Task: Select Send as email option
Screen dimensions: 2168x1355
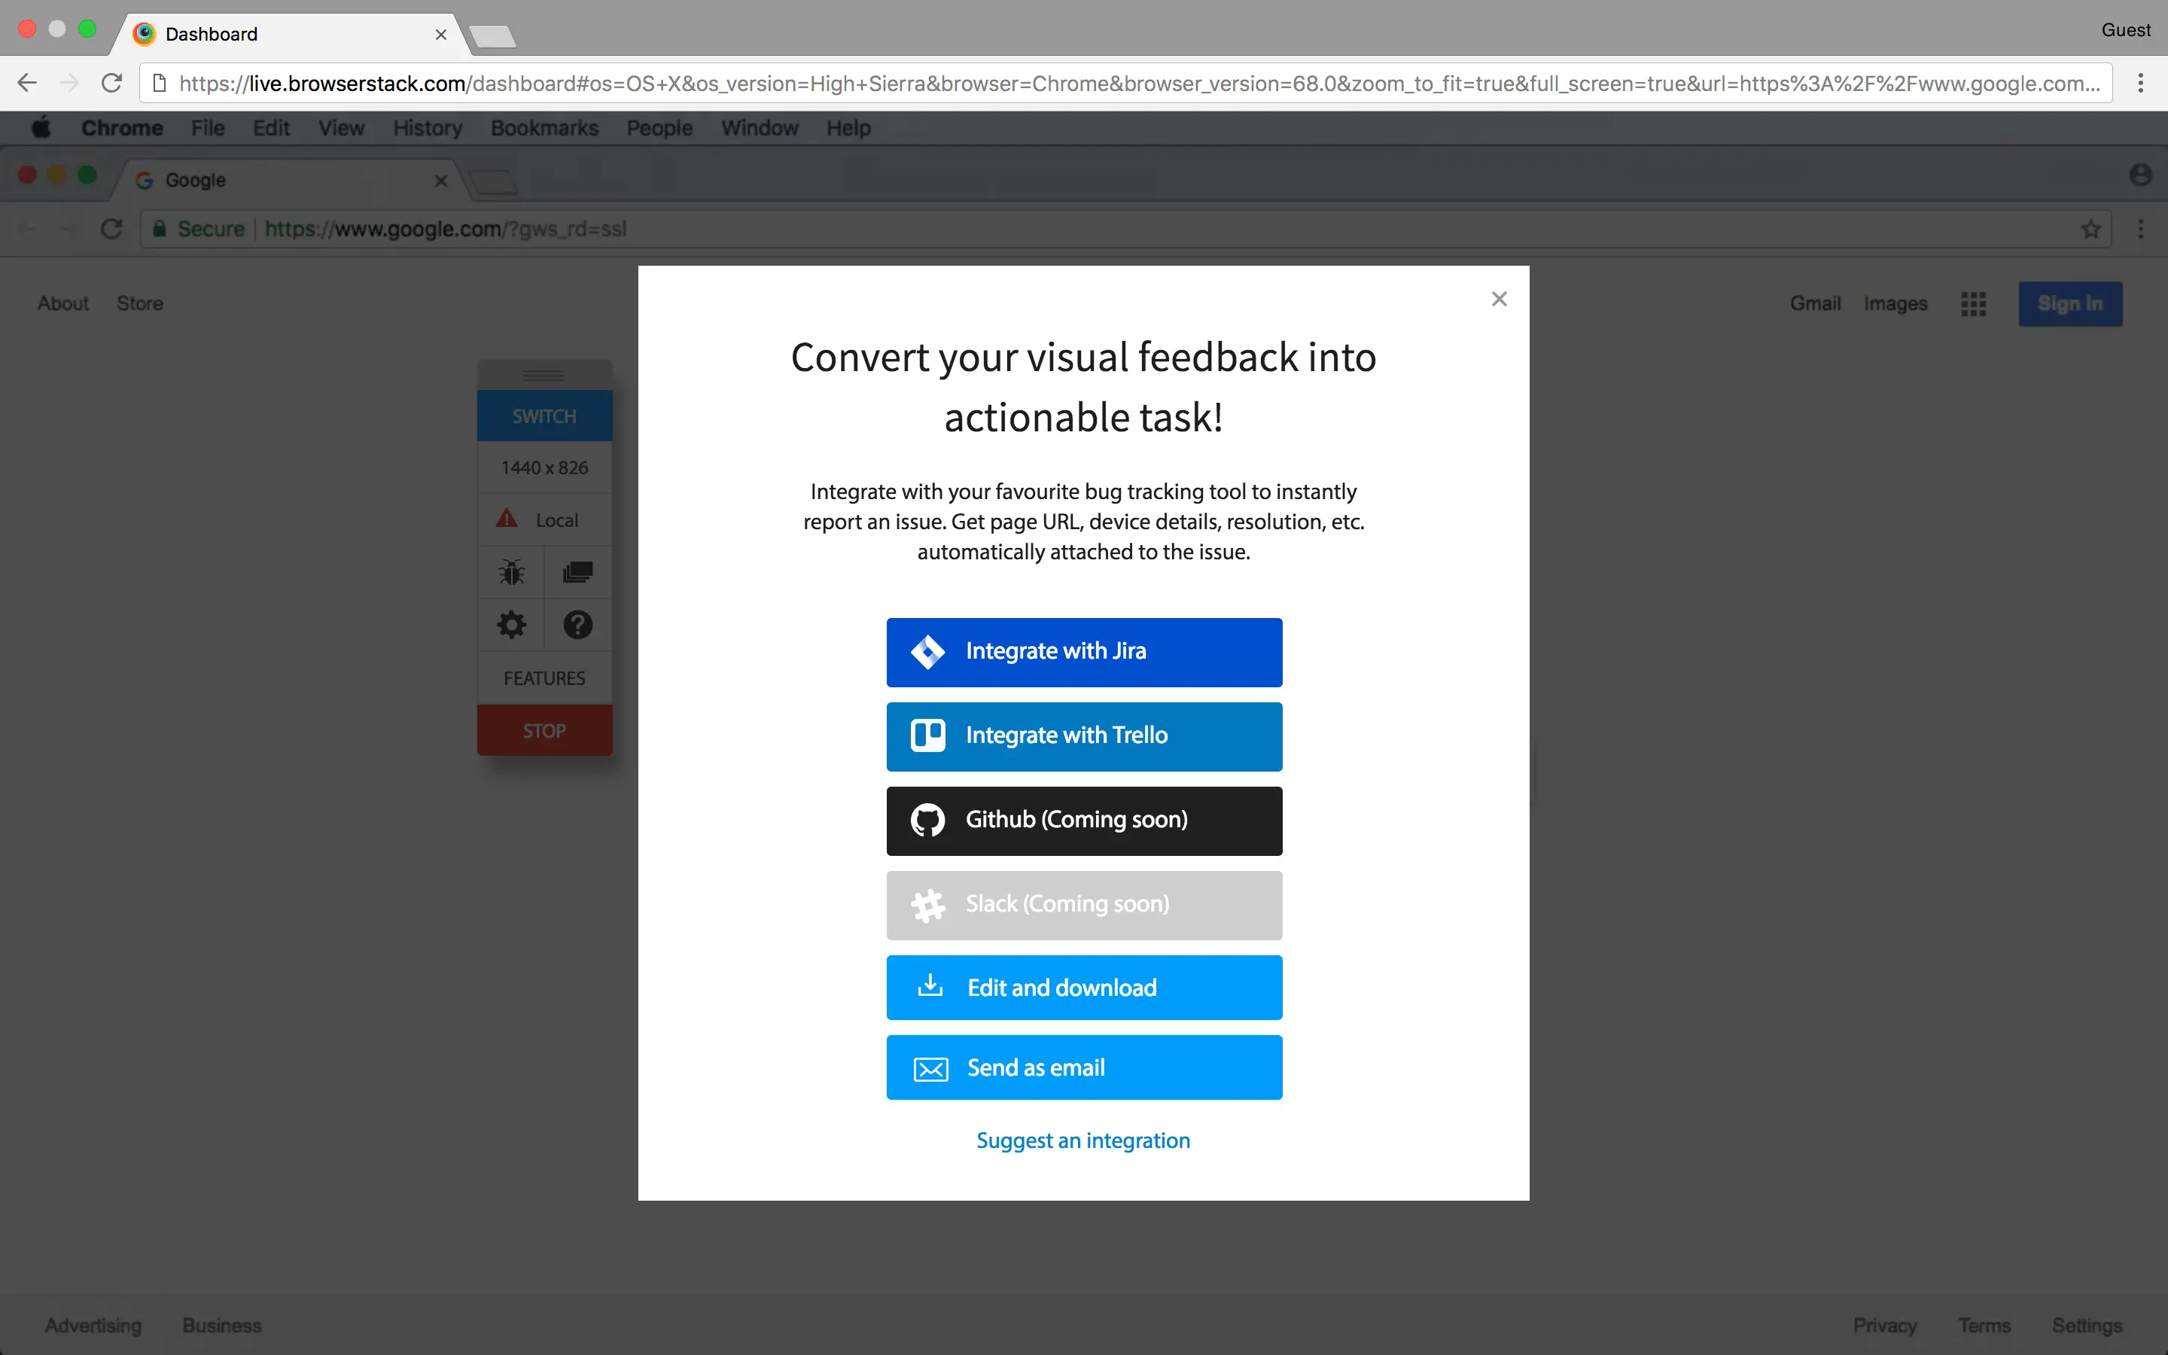Action: (1084, 1067)
